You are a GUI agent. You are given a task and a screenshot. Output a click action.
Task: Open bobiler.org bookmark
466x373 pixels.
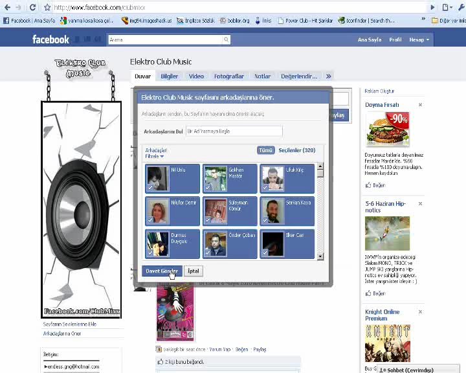point(234,21)
